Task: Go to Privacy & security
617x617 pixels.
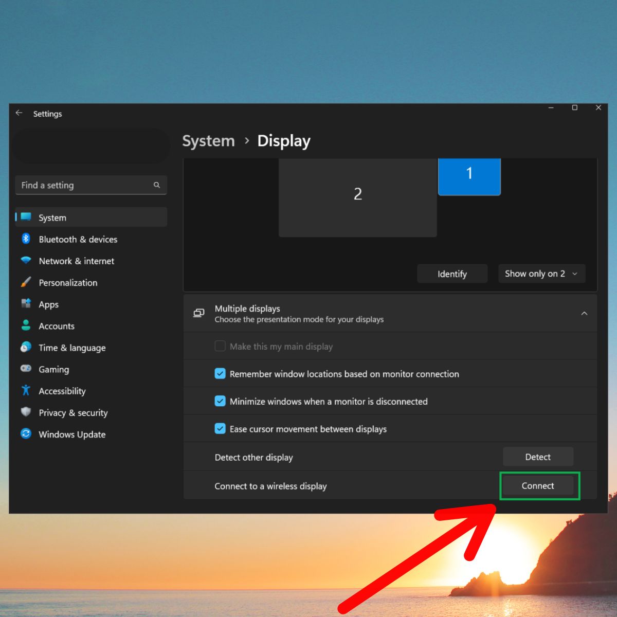Action: click(x=91, y=413)
